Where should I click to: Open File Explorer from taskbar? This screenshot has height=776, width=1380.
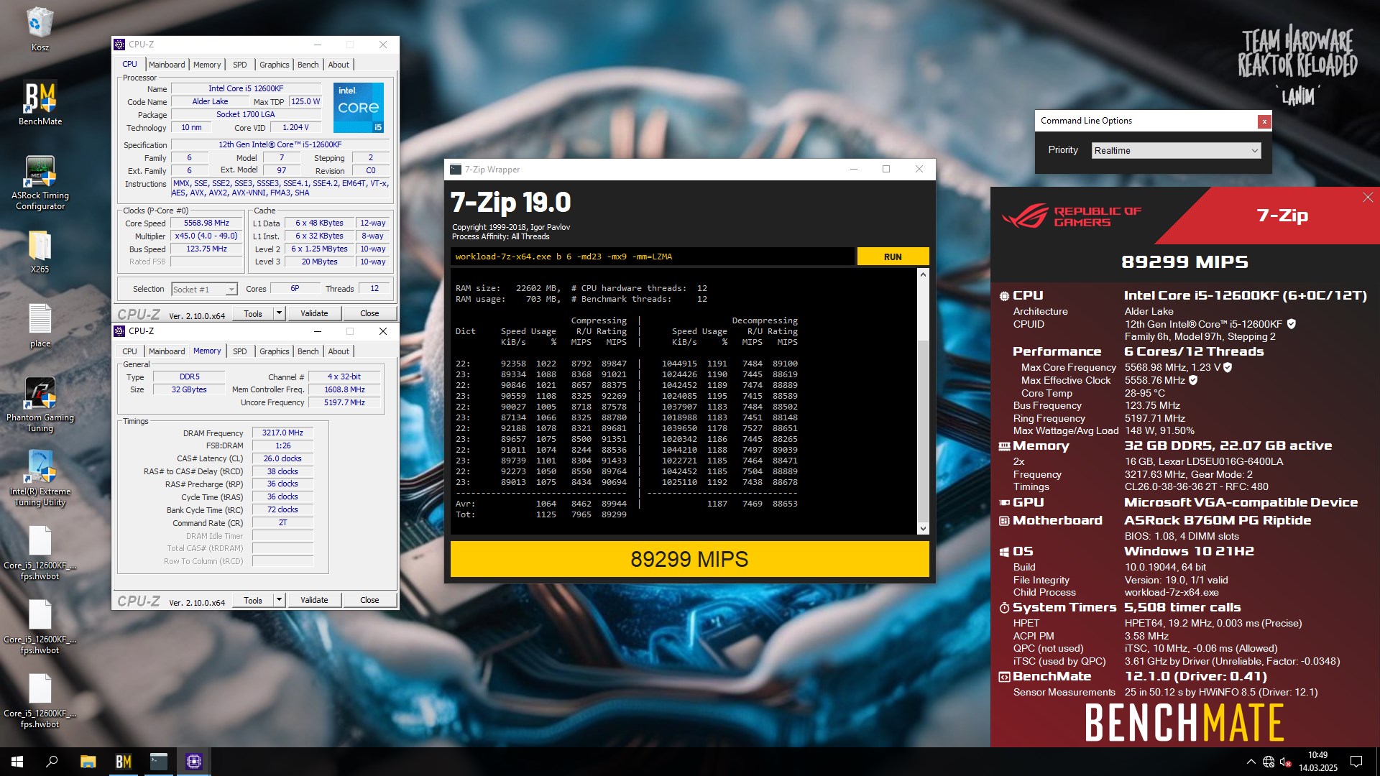88,762
